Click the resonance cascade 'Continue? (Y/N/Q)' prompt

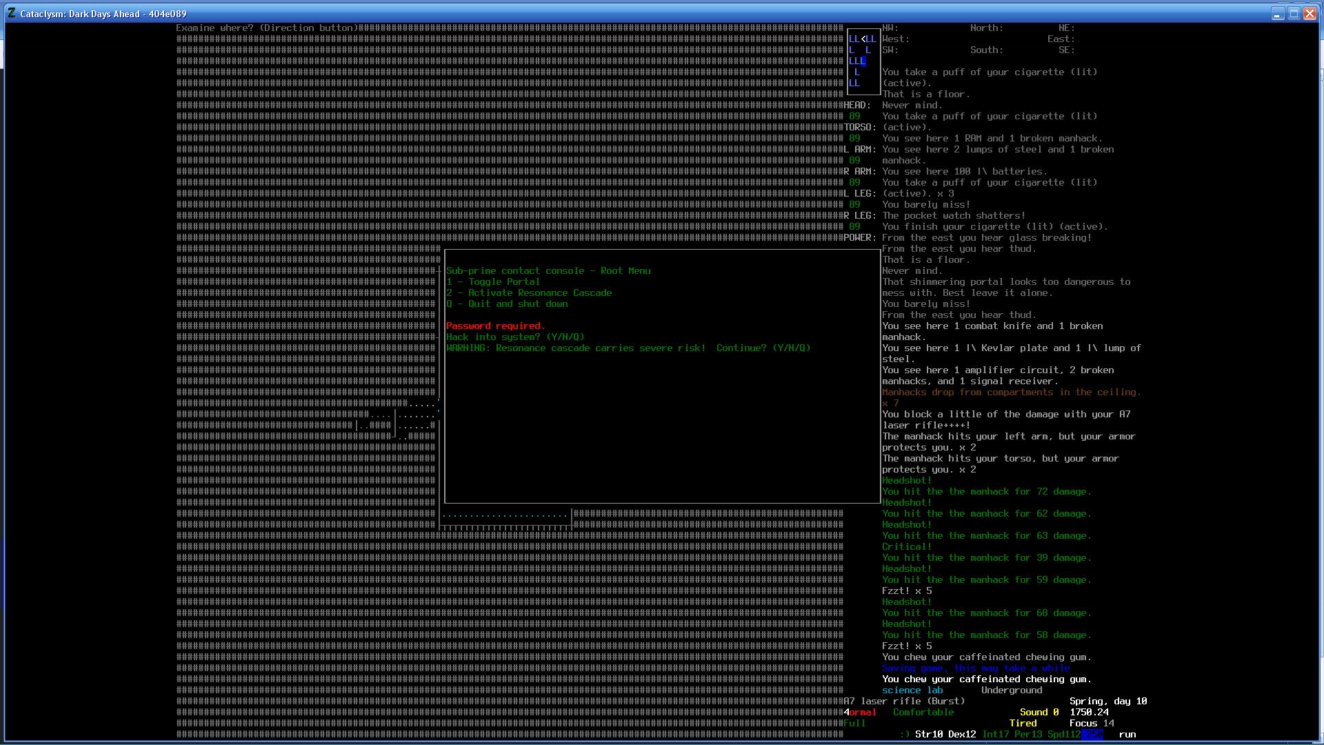pyautogui.click(x=763, y=348)
